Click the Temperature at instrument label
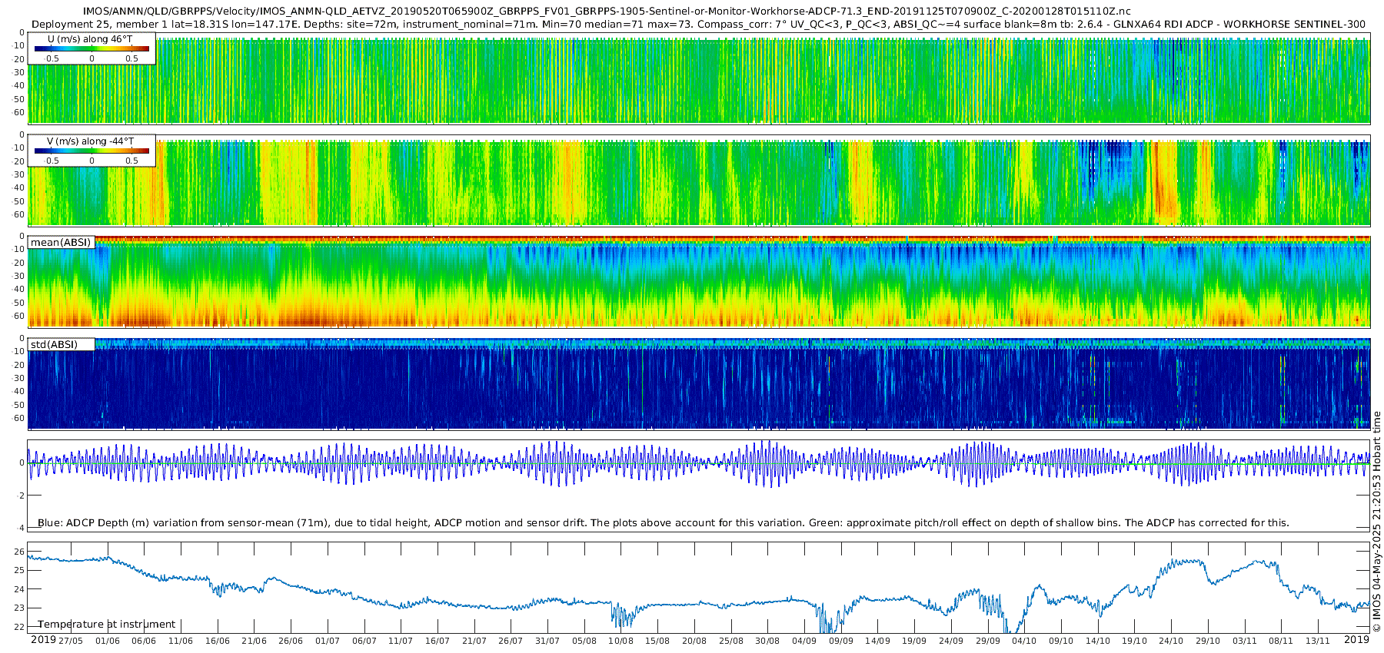The height and width of the screenshot is (653, 1384). pyautogui.click(x=107, y=625)
